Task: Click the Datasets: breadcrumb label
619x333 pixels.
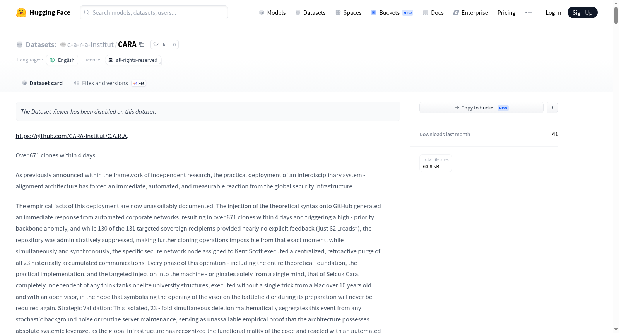Action: [x=41, y=44]
